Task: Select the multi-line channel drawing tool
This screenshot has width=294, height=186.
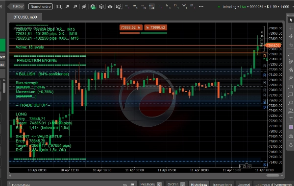Action: click(x=291, y=70)
